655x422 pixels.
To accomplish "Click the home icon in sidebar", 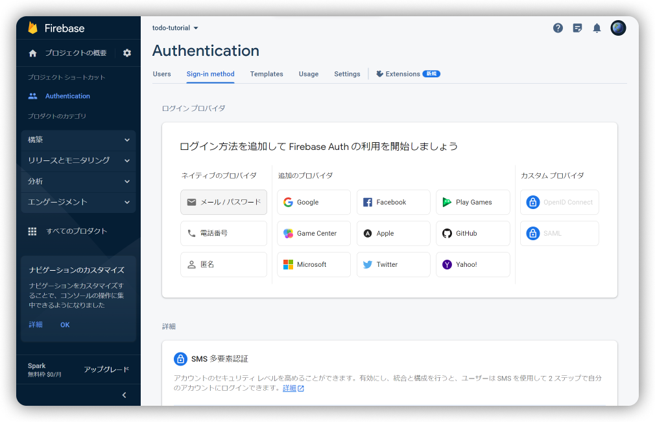I will click(x=32, y=53).
